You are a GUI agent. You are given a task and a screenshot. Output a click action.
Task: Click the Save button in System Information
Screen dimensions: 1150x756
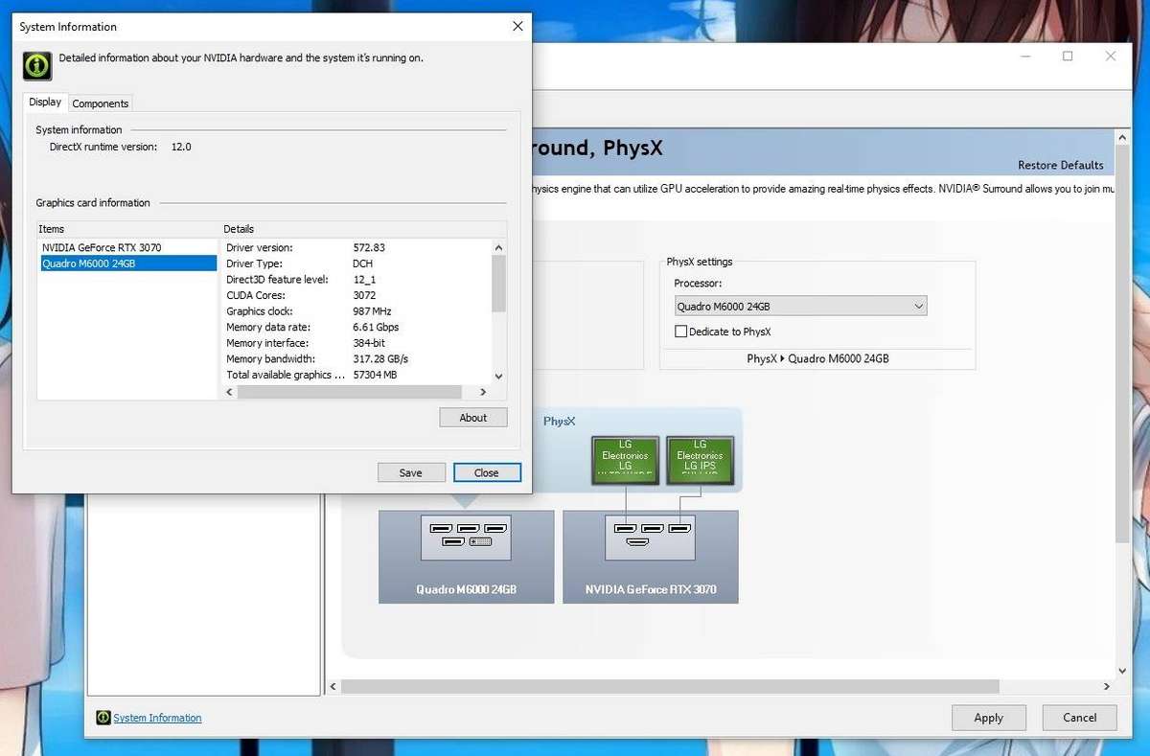[x=411, y=472]
